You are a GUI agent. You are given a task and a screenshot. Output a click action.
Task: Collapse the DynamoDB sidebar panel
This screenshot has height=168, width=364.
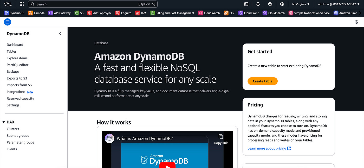pyautogui.click(x=60, y=33)
